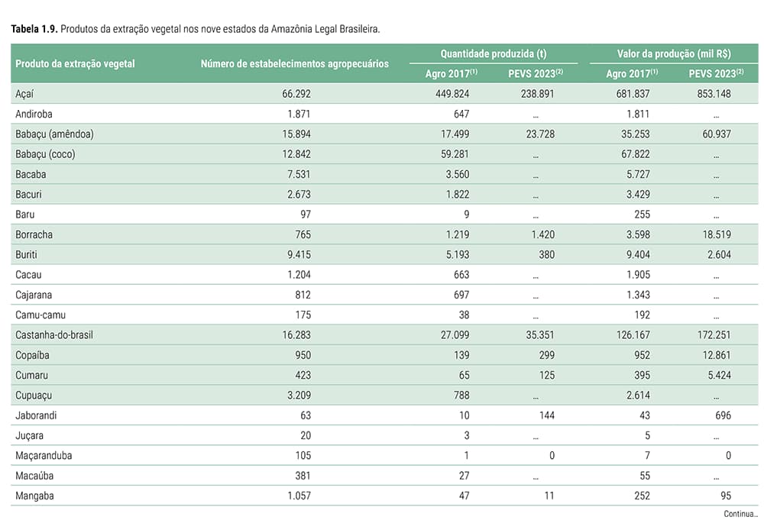Select the 'Açaí' row label
The width and height of the screenshot is (764, 520).
coord(24,94)
